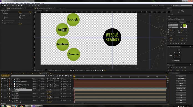The height and width of the screenshot is (107, 193).
Task: Select left text alignment in Paragraph panel
Action: (169, 68)
